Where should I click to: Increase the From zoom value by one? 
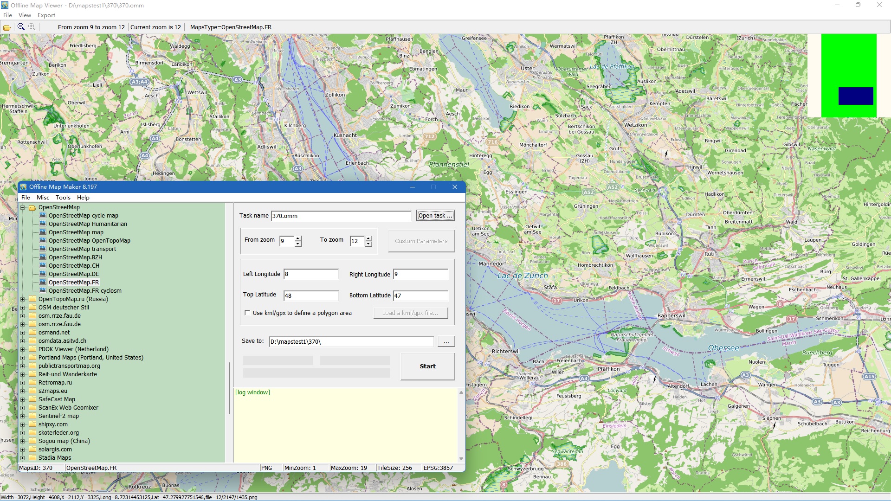(298, 238)
